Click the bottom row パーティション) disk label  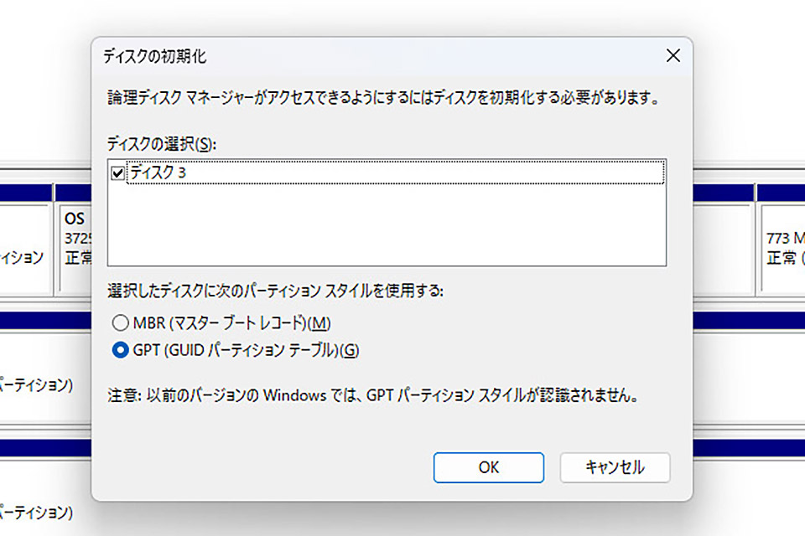38,512
